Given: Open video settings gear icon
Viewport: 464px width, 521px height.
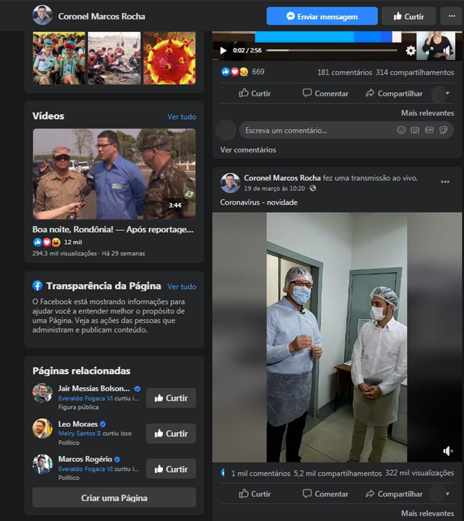Looking at the screenshot, I should point(410,50).
